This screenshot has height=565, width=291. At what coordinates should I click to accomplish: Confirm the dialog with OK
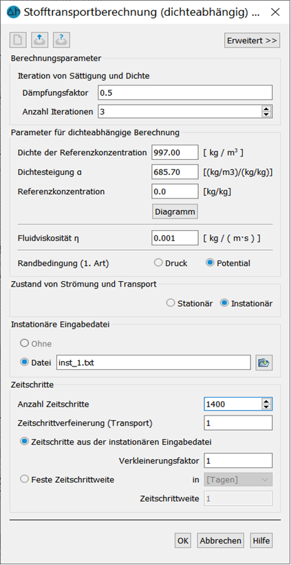tap(183, 540)
